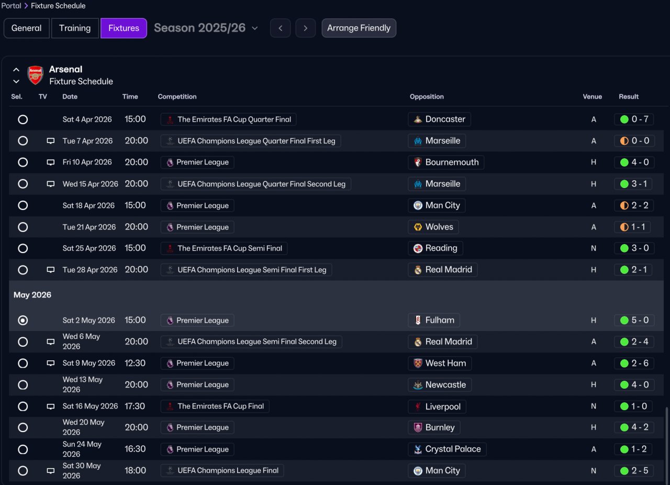Click the Arrange Friendly button
Viewport: 670px width, 485px height.
coord(359,28)
